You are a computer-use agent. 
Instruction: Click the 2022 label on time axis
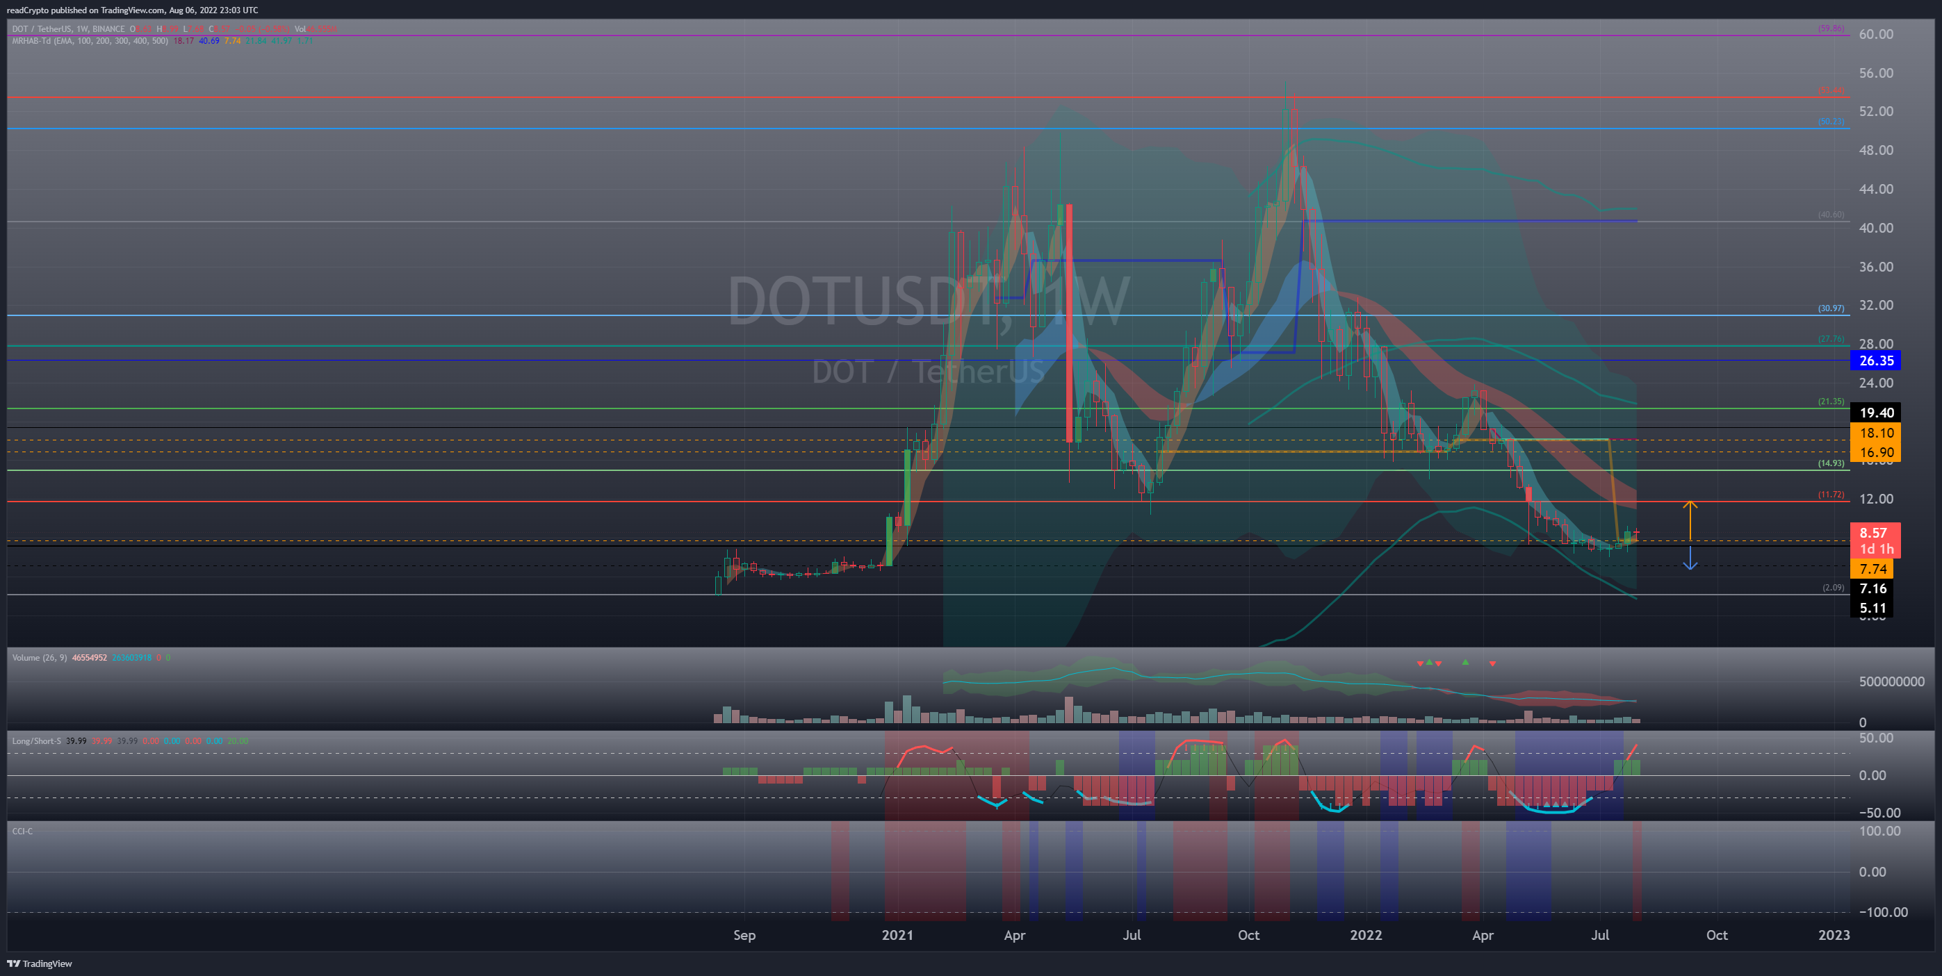pyautogui.click(x=1365, y=934)
